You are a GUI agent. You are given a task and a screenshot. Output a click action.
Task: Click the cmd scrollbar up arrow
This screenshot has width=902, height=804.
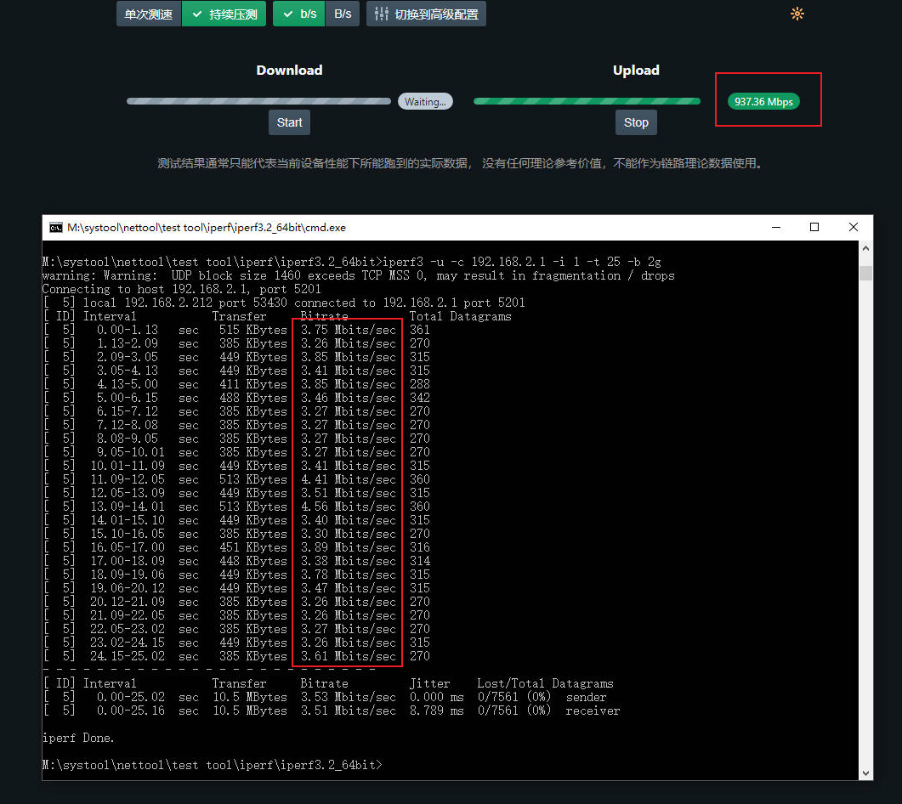point(865,248)
